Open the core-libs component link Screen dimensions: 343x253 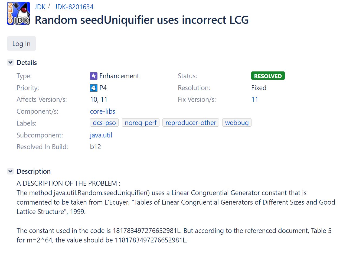103,111
